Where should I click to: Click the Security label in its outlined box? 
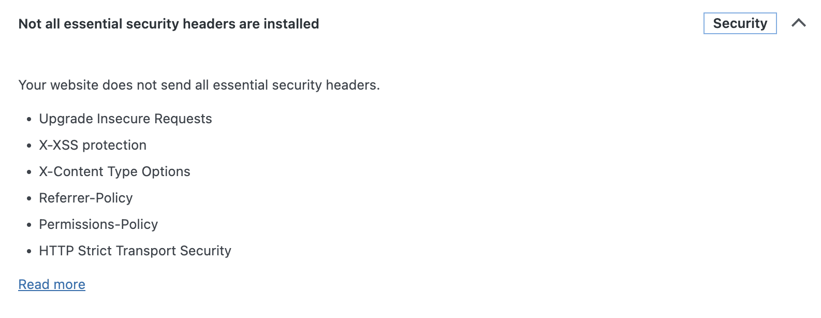coord(740,23)
